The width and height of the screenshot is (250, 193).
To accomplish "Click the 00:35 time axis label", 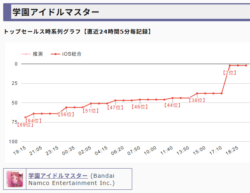I will pos(68,151).
